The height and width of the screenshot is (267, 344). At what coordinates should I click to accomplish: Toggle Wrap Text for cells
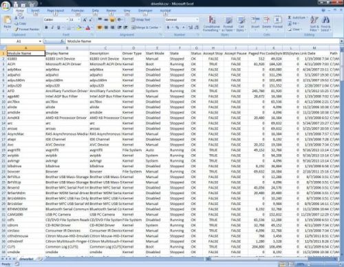coord(141,20)
